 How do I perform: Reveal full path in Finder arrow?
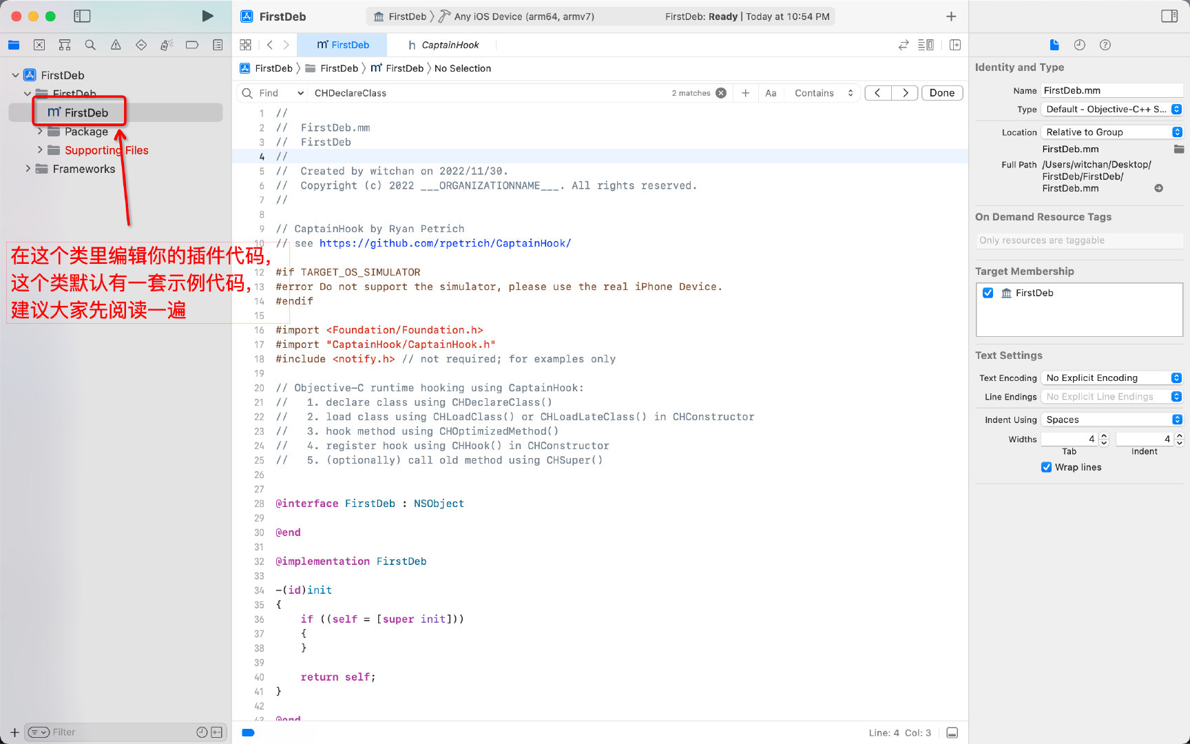[x=1159, y=188]
